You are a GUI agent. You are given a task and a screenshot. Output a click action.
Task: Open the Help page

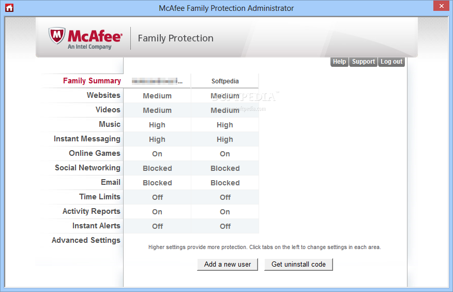click(339, 62)
